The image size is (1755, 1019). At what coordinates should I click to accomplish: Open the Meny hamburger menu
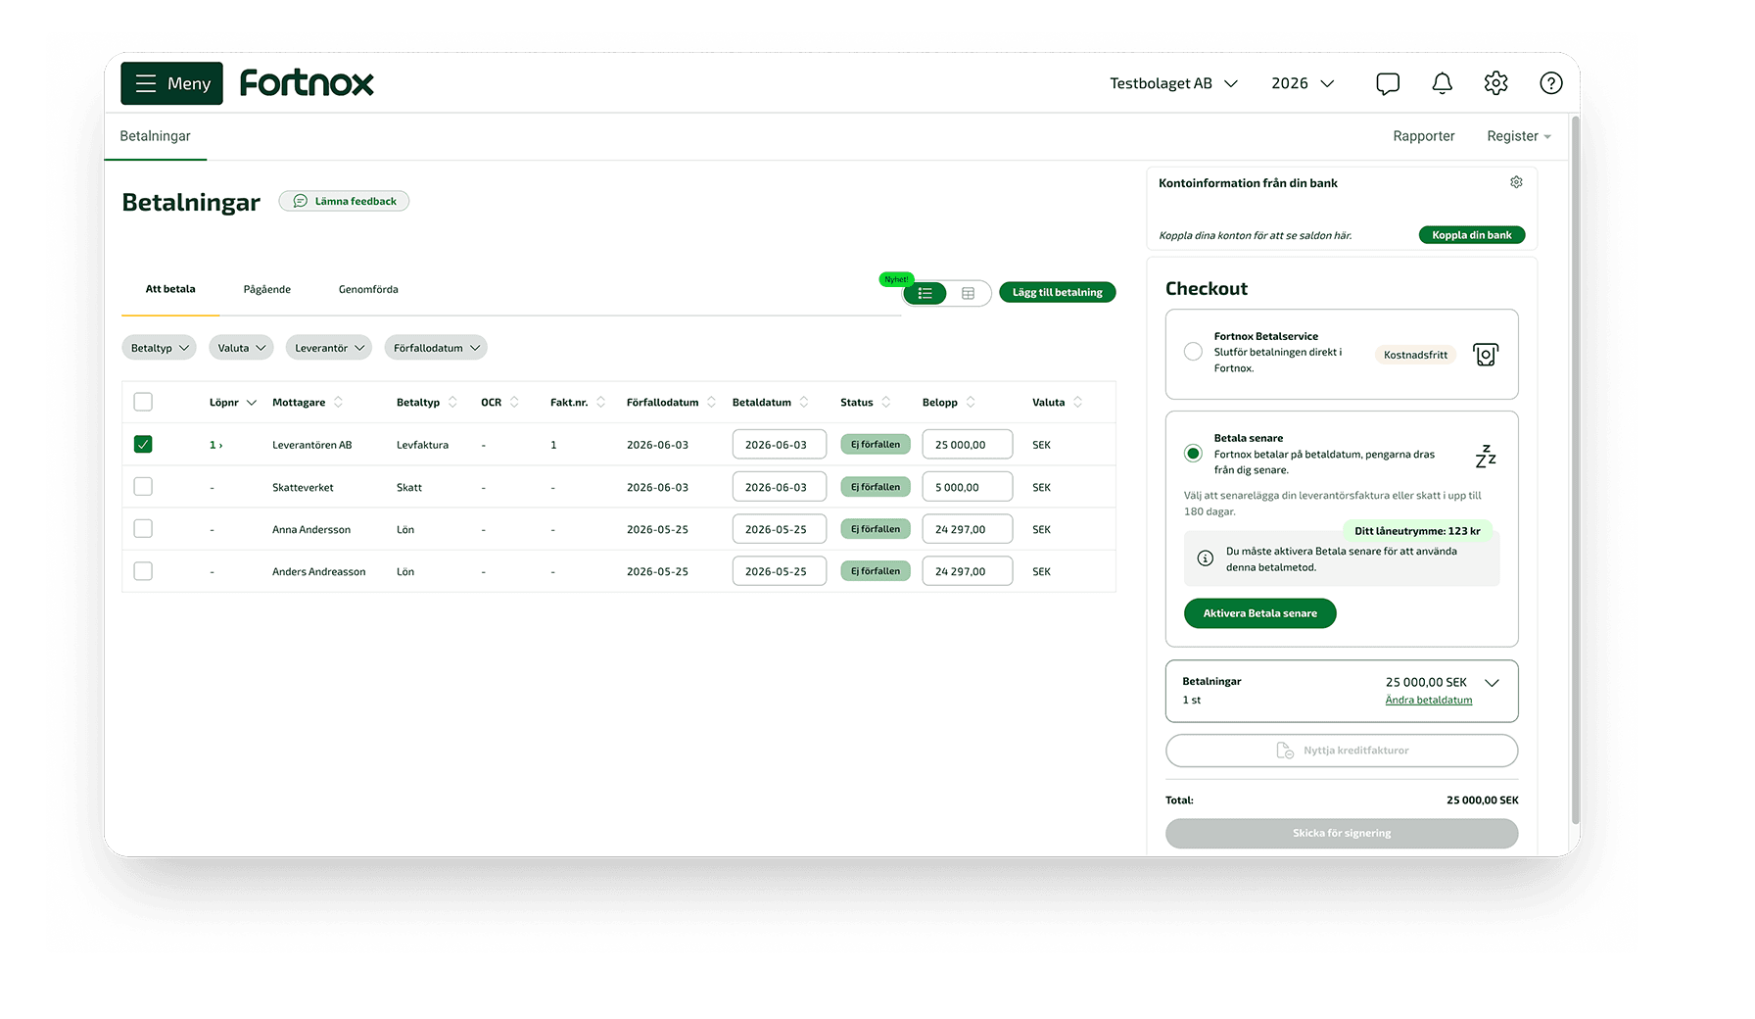172,83
